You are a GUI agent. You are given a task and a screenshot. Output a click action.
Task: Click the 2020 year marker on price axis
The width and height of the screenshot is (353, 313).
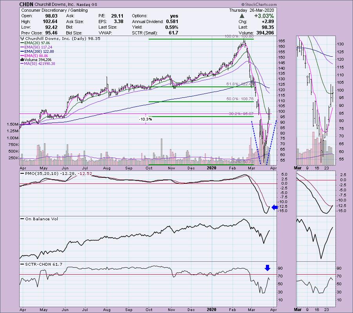(x=211, y=168)
